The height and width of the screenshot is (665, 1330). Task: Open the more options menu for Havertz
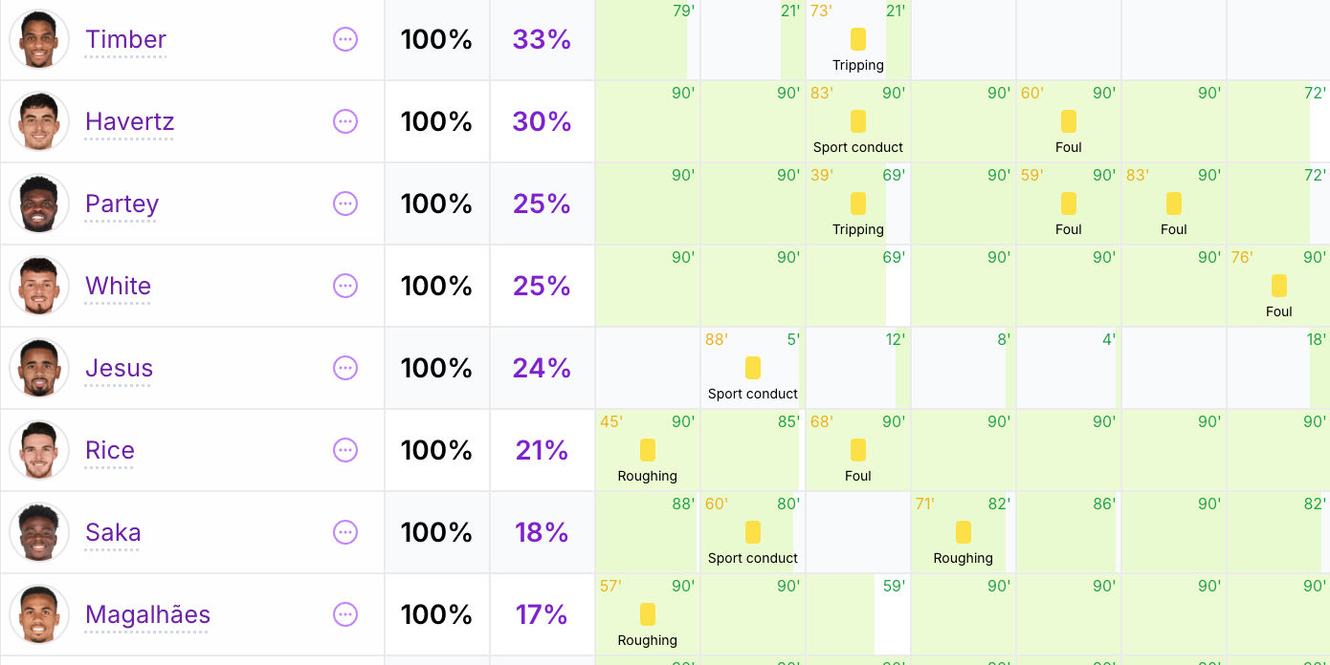click(345, 121)
